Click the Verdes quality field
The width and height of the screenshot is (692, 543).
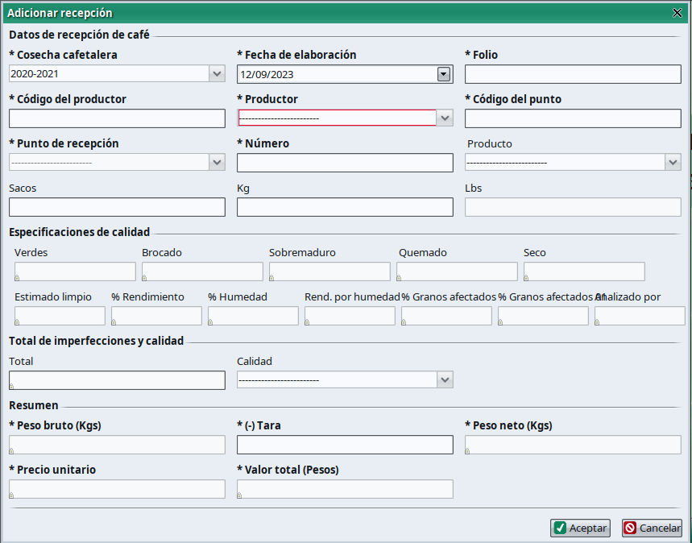click(75, 271)
